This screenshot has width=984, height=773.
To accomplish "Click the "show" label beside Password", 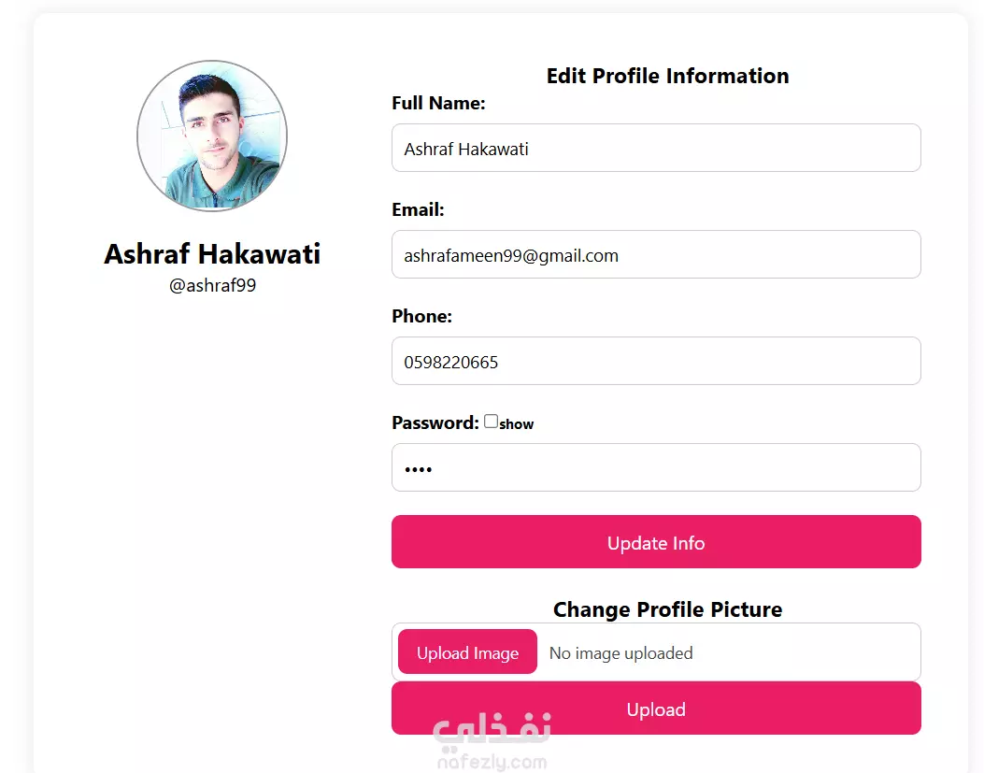I will [517, 424].
